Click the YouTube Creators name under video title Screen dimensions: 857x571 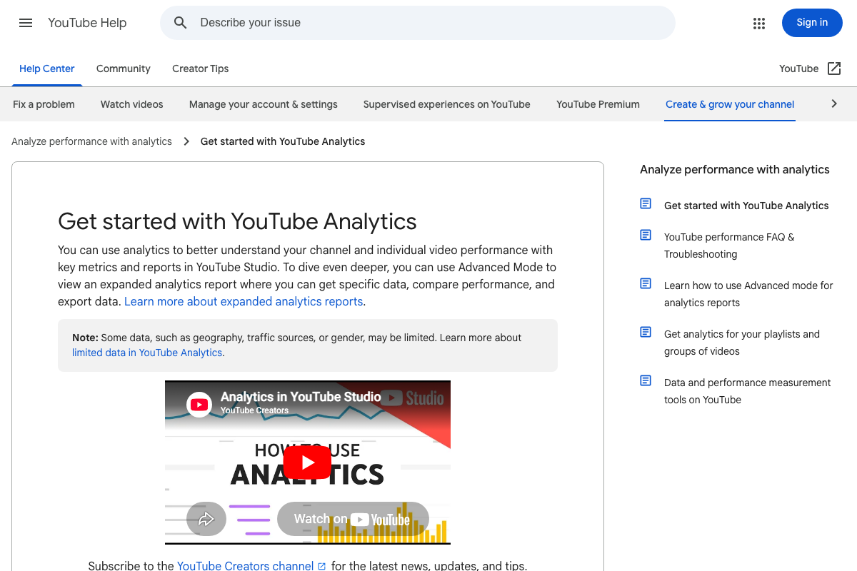(x=254, y=410)
